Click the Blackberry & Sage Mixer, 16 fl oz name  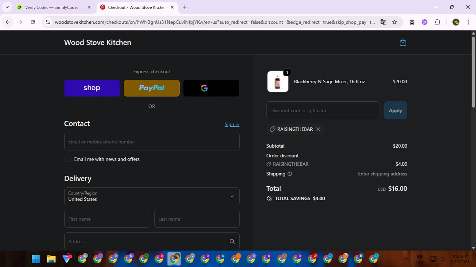pos(329,82)
